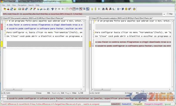The width and height of the screenshot is (176, 106).
Task: Click the swap files blue icon
Action: (x=11, y=9)
